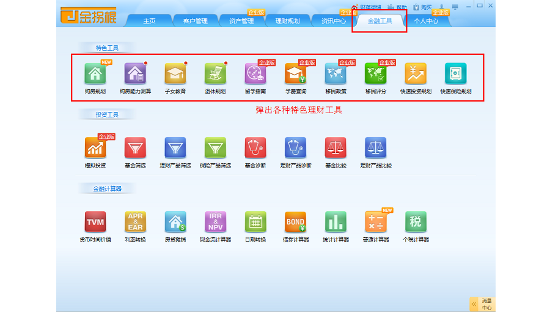Click the APR & EAR 利率转换 icon
The image size is (550, 312).
[x=135, y=221]
